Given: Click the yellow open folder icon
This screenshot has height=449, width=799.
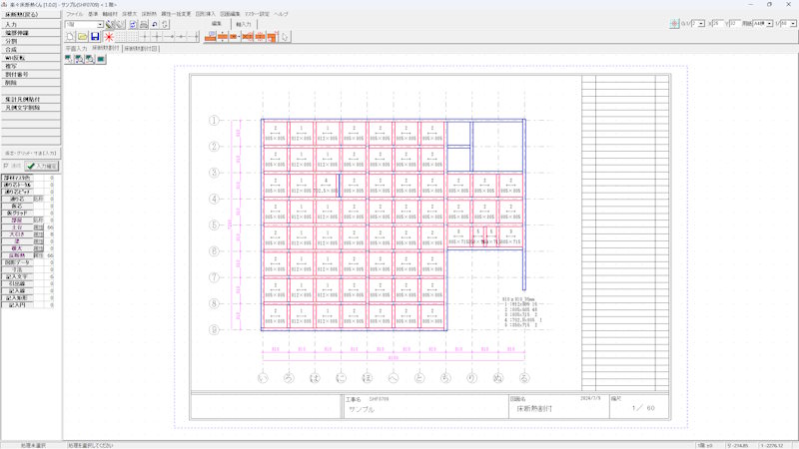Looking at the screenshot, I should (82, 37).
